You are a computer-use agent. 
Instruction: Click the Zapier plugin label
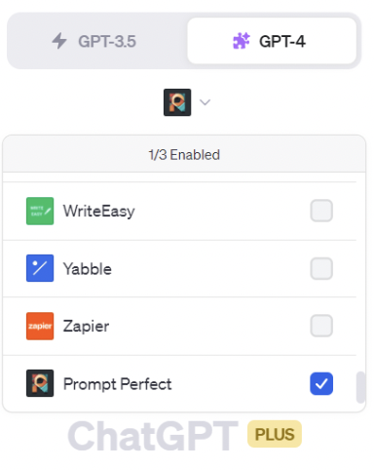(86, 326)
